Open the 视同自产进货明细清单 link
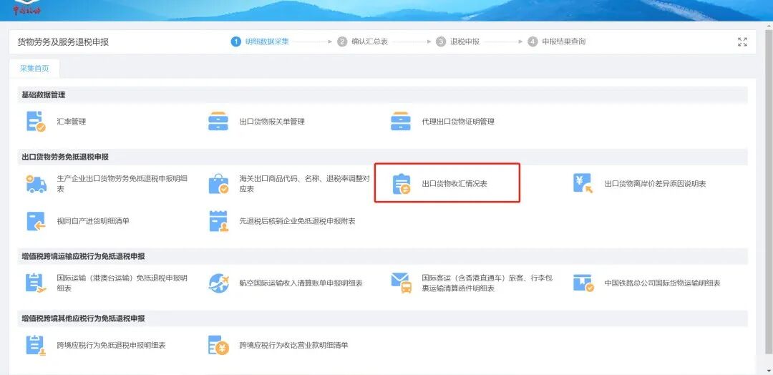Viewport: 773px width, 375px height. point(93,221)
